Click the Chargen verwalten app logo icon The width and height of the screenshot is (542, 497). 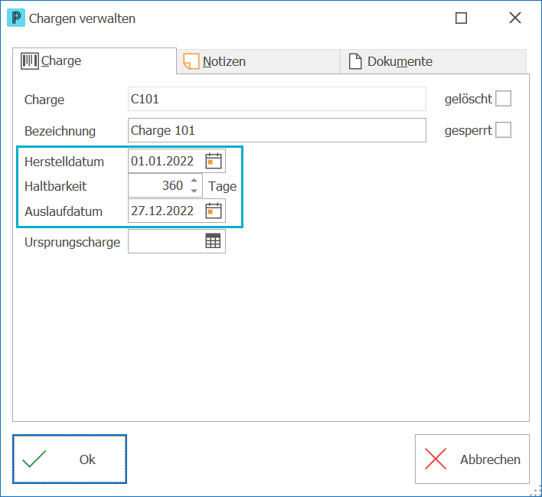click(16, 18)
